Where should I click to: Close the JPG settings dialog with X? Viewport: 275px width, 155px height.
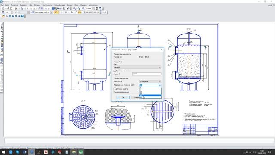(162, 50)
